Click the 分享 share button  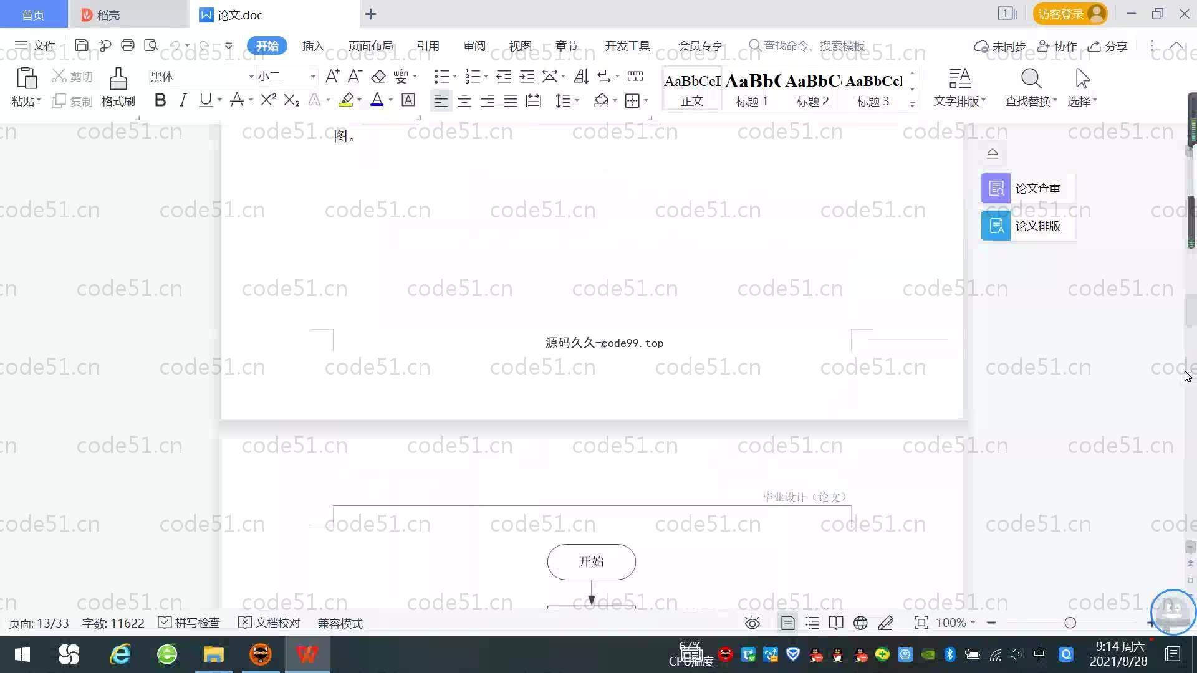(x=1108, y=46)
